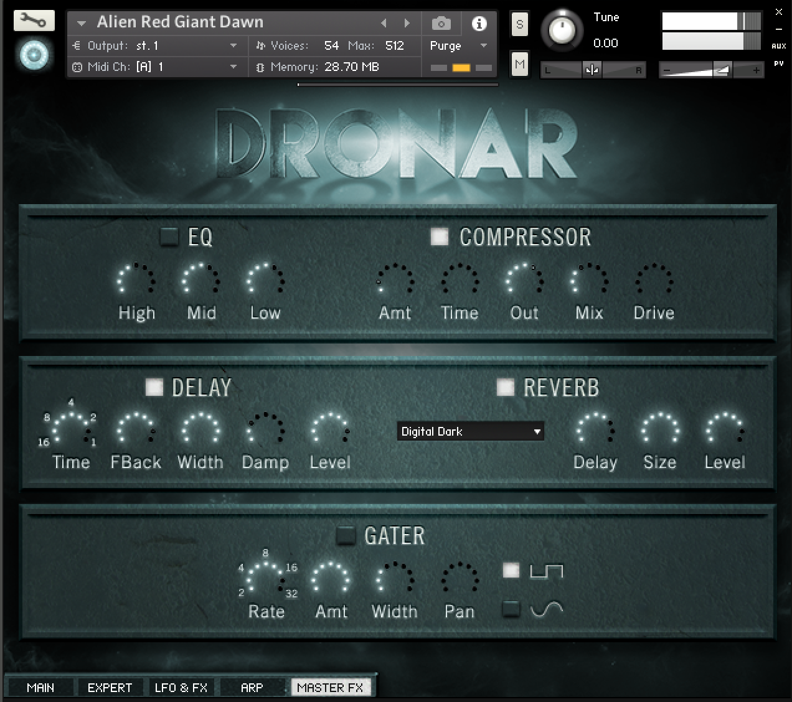Screen dimensions: 792x702
Task: Click the wrench icon to edit the instrument
Action: tap(34, 20)
